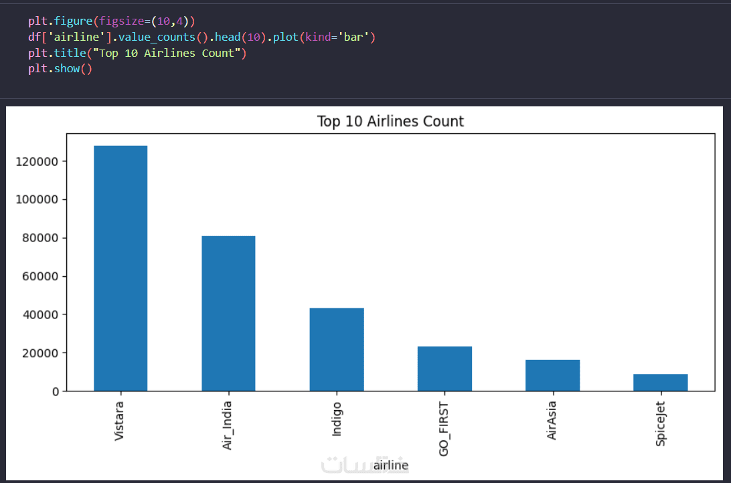Click the 80000 y-axis tick label
731x483 pixels.
(x=40, y=238)
